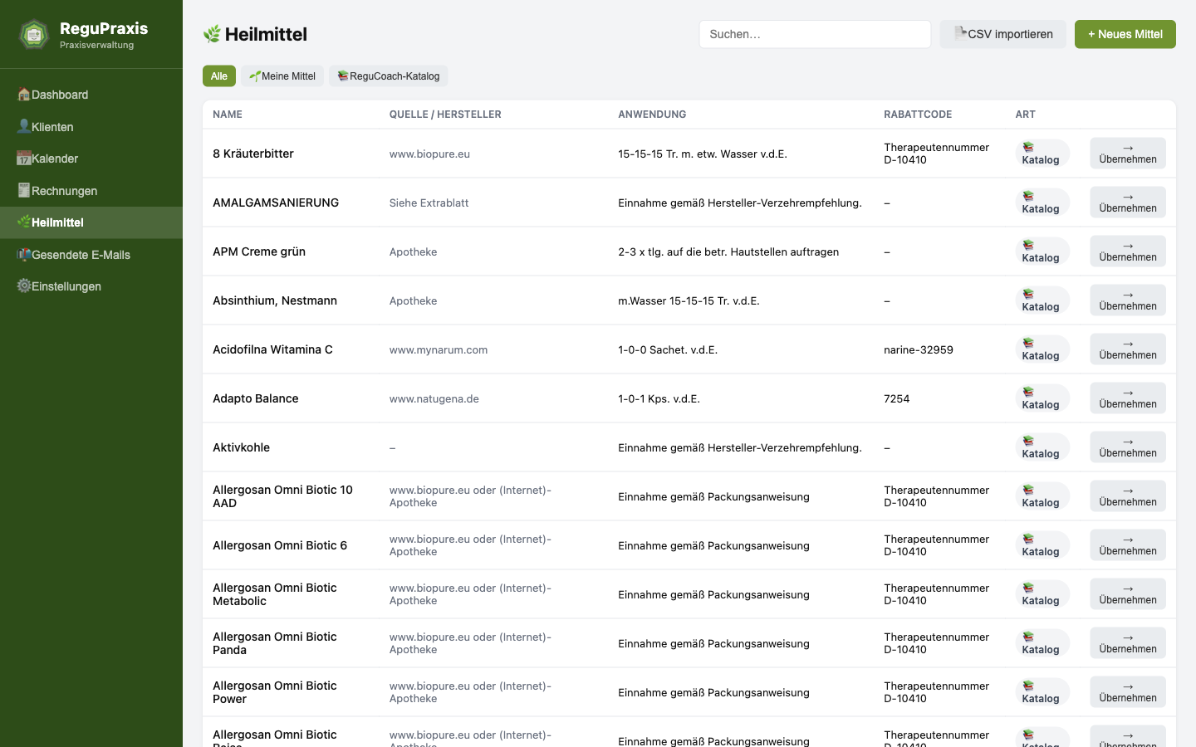Open Kalender via the calendar icon

coord(24,159)
